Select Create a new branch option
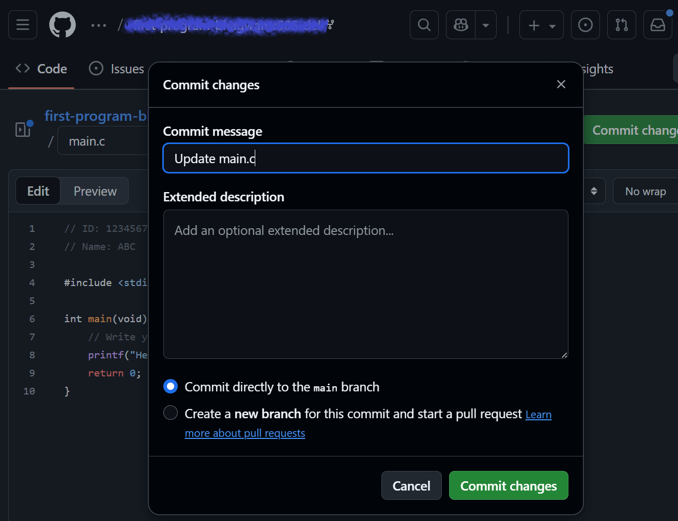This screenshot has height=521, width=678. [171, 413]
